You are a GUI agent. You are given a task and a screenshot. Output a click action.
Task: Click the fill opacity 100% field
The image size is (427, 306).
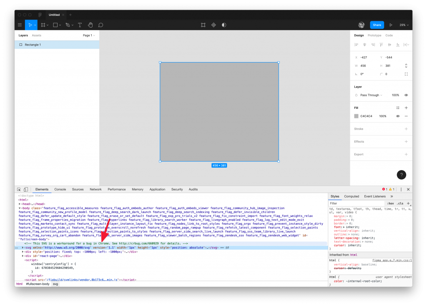point(383,116)
